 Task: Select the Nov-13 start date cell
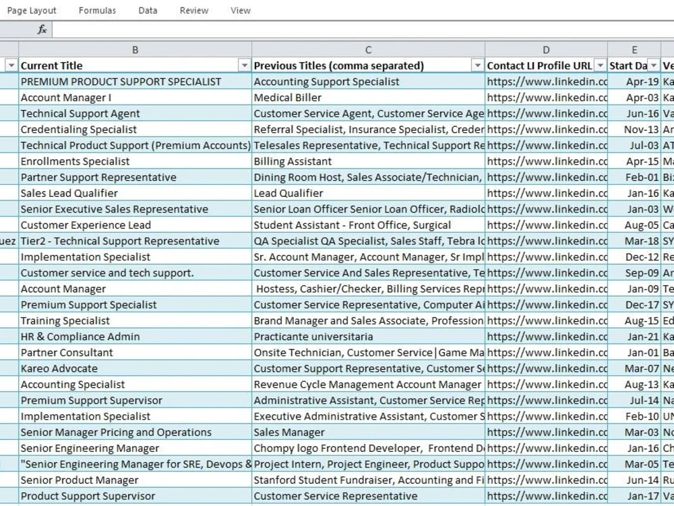(x=634, y=130)
